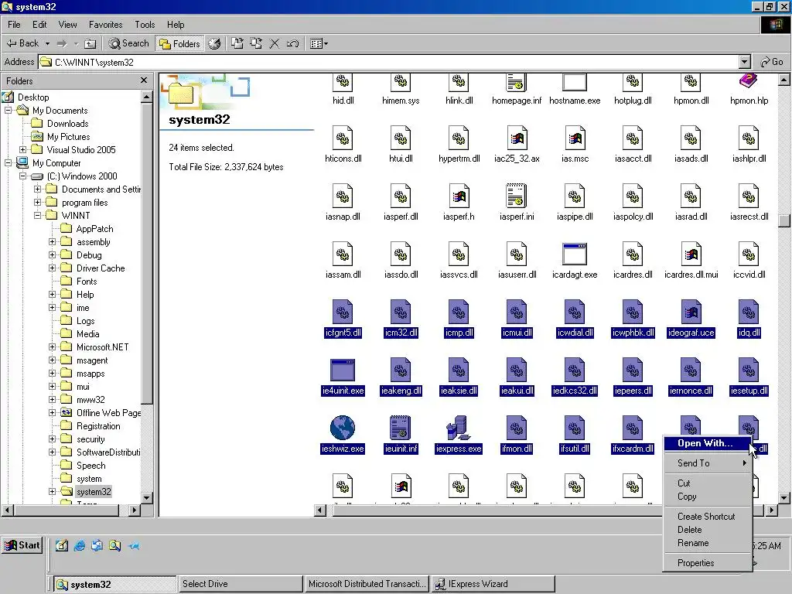Expand the Driver Cache folder
The width and height of the screenshot is (792, 594).
(x=52, y=268)
